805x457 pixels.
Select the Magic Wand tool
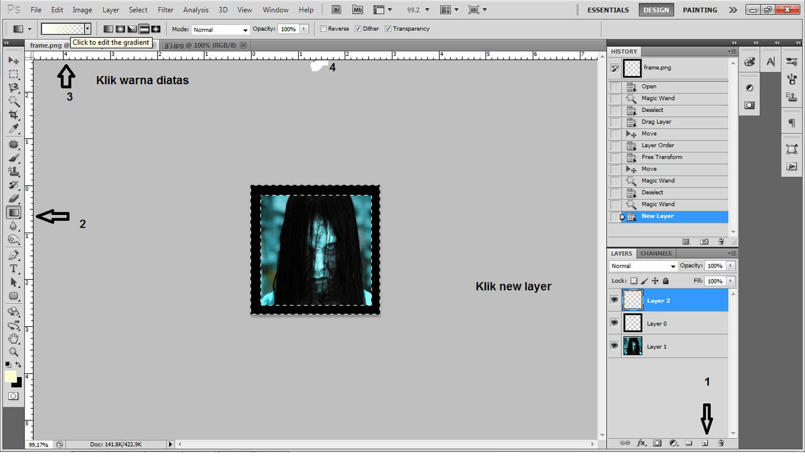(14, 99)
